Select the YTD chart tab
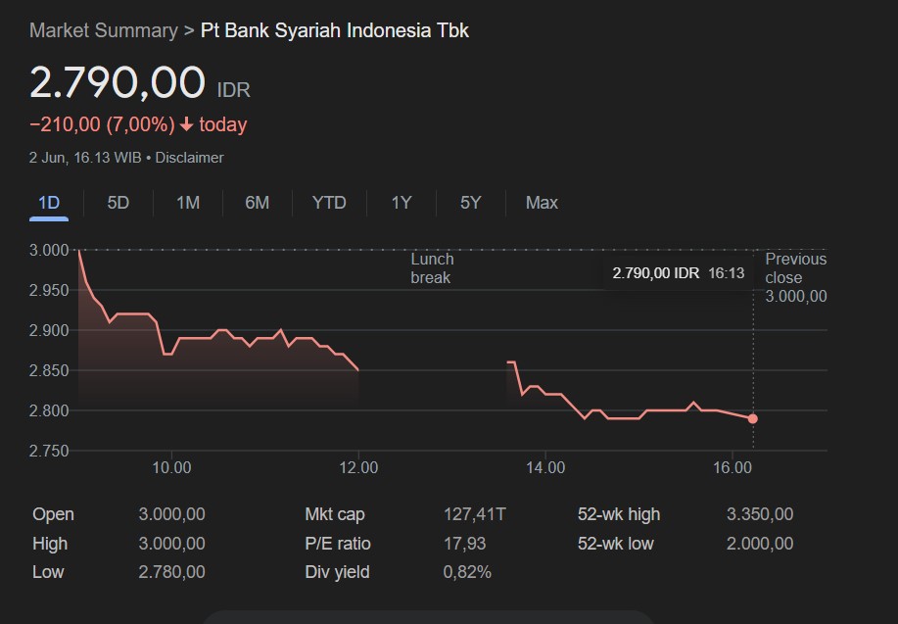Viewport: 898px width, 624px height. pos(329,203)
